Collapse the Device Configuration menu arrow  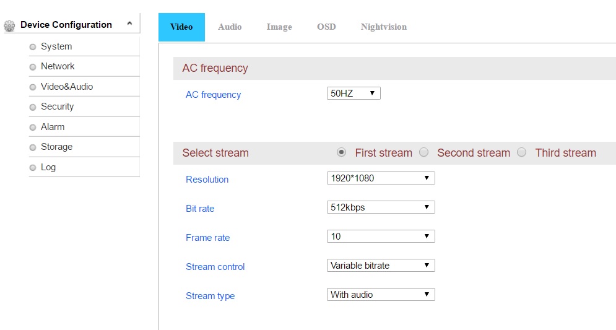(129, 24)
